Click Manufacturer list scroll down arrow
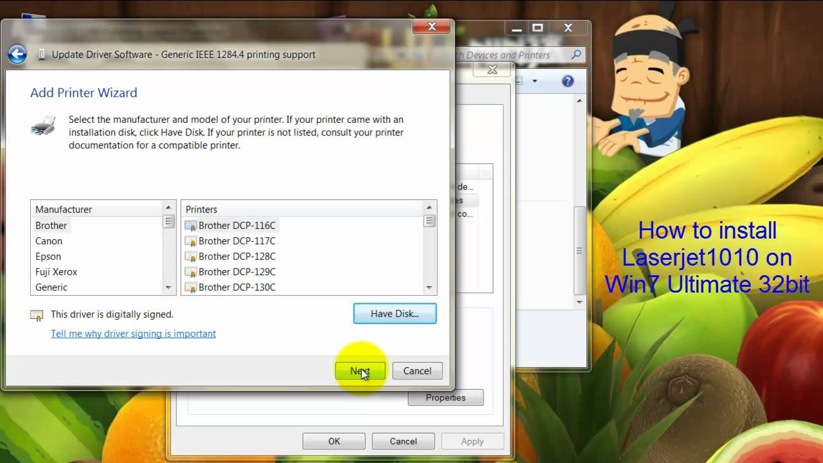The image size is (823, 463). pos(168,288)
